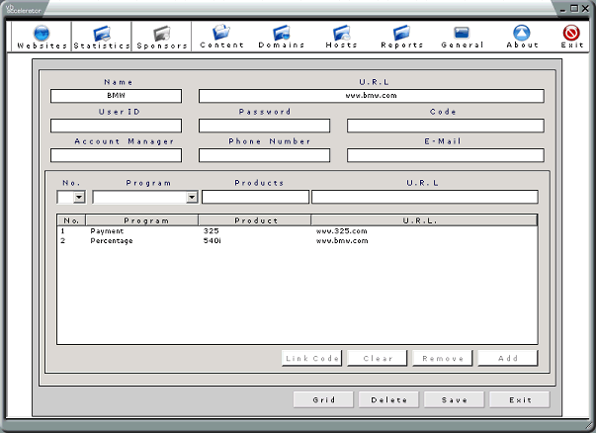Focus the E-Mail input field
The height and width of the screenshot is (433, 596).
tap(446, 155)
